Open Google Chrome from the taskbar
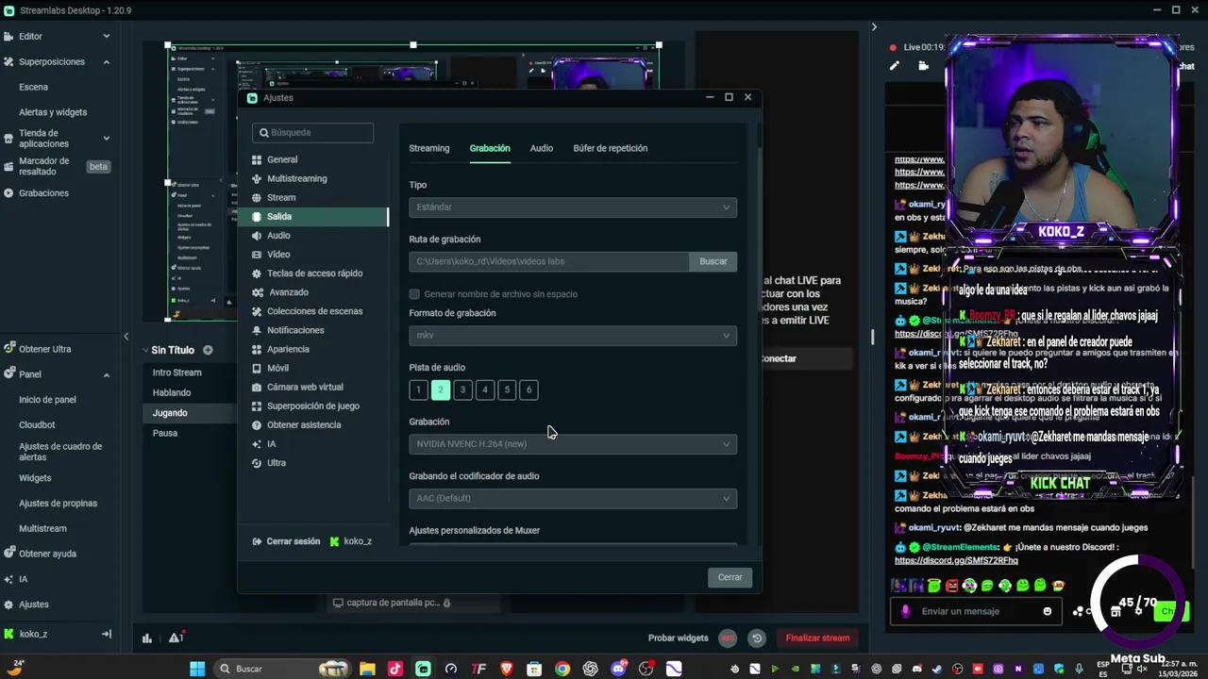 562,669
